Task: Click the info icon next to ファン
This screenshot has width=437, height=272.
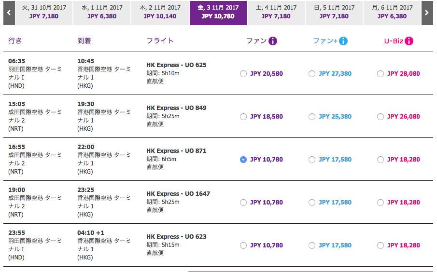Action: tap(273, 41)
